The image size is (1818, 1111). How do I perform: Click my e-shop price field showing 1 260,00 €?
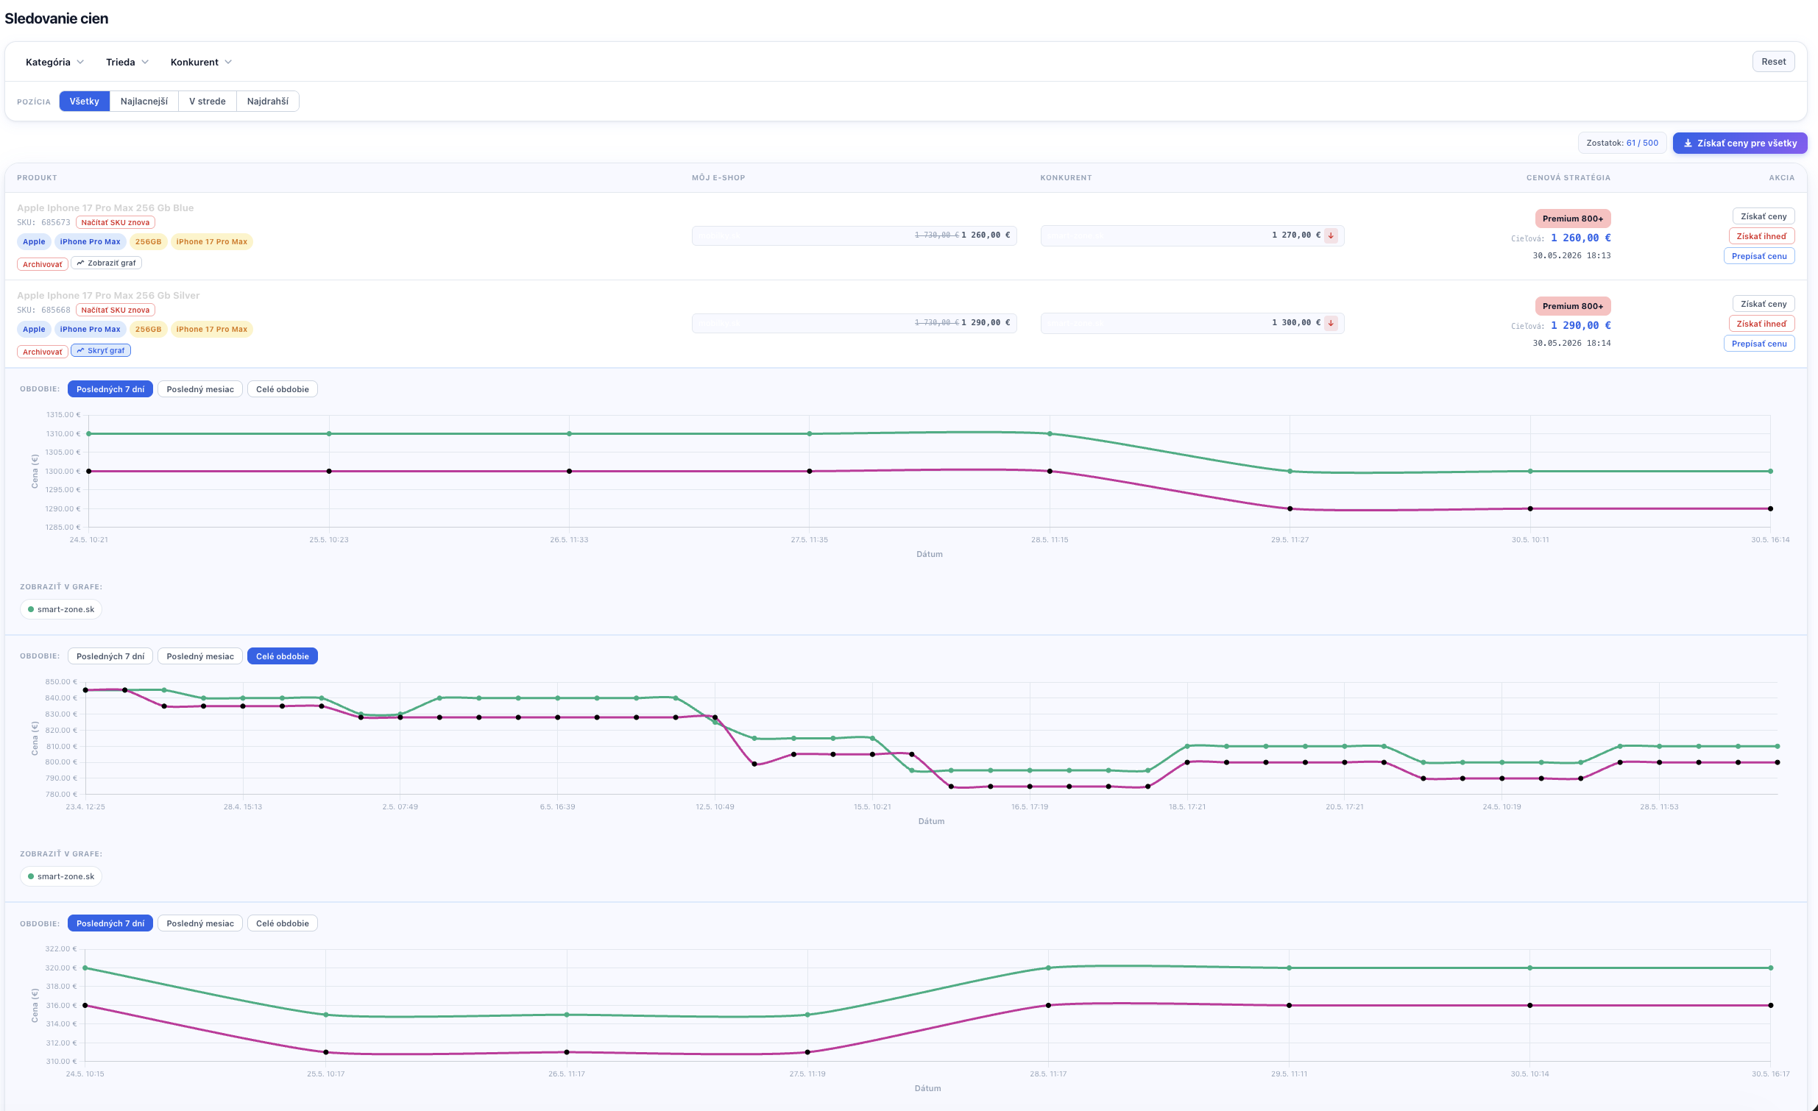tap(855, 235)
